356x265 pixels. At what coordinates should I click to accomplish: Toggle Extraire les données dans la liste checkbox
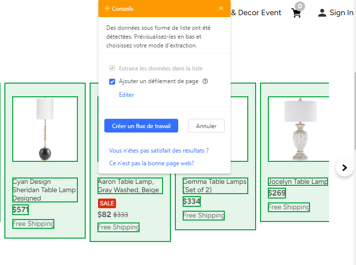[112, 68]
